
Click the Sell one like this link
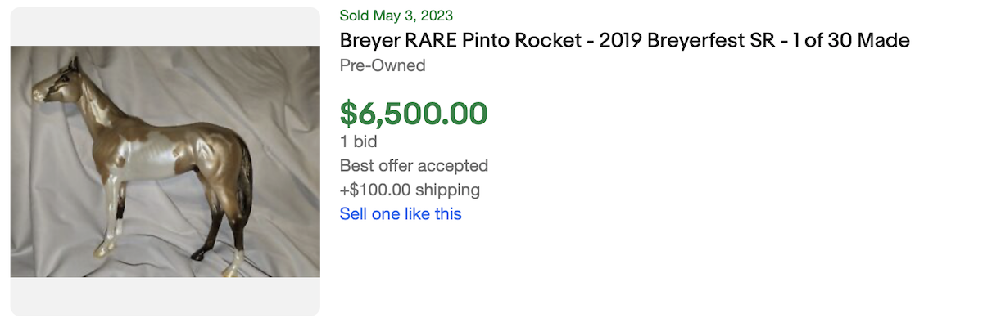pyautogui.click(x=401, y=214)
